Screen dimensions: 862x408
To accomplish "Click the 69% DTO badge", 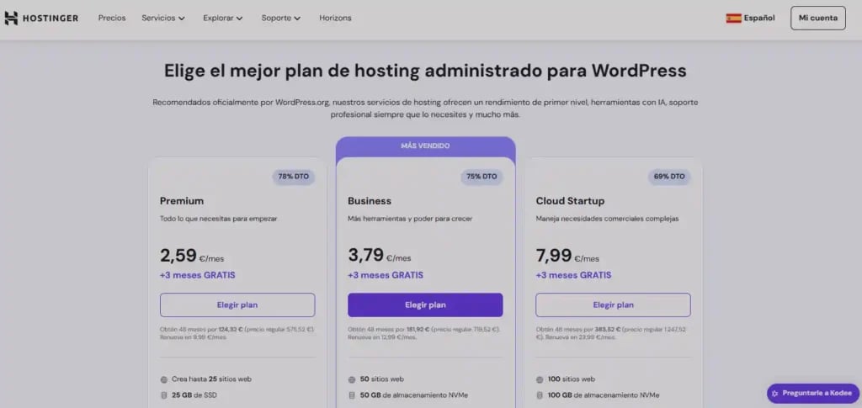I will click(x=669, y=177).
